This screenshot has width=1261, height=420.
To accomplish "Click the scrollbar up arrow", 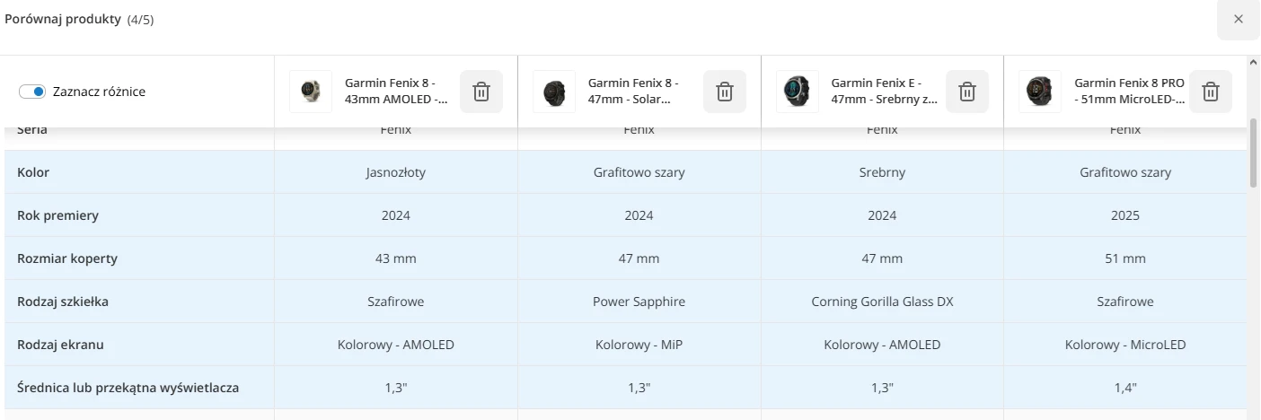I will 1254,63.
